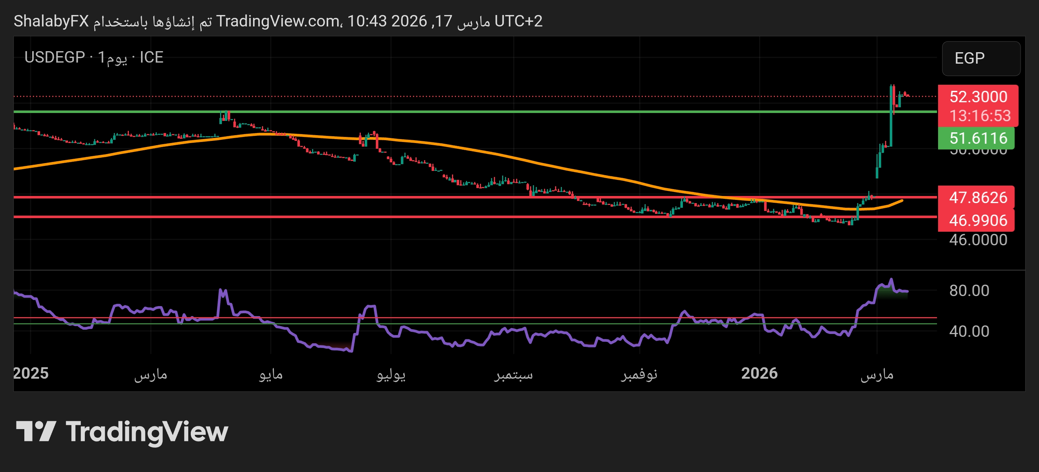Click the ShalabyFX author name in header
This screenshot has width=1039, height=472.
(51, 21)
